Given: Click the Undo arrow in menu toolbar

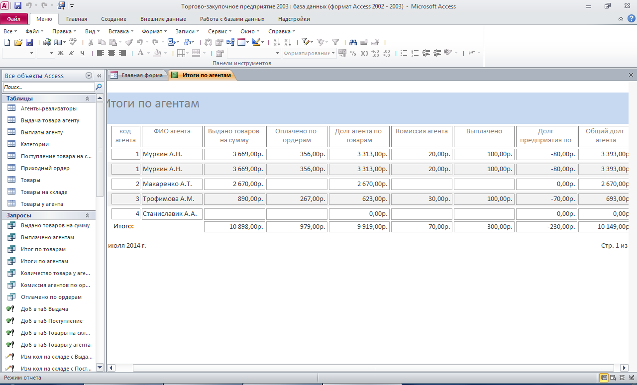Looking at the screenshot, I should coord(140,42).
